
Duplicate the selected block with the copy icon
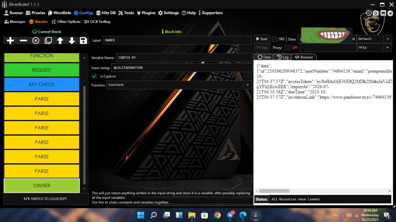pyautogui.click(x=48, y=40)
